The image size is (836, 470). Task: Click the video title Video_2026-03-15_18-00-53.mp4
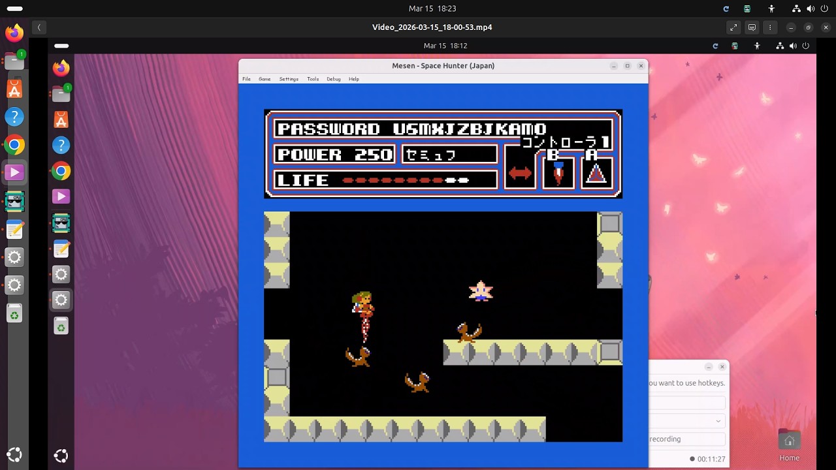pyautogui.click(x=432, y=27)
